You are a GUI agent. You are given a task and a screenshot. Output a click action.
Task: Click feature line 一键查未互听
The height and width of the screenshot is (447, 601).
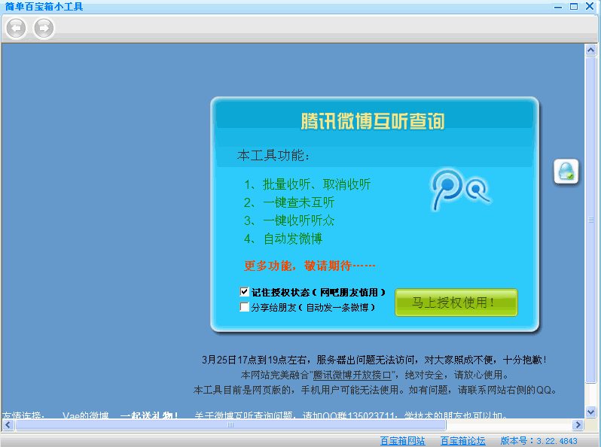click(289, 202)
